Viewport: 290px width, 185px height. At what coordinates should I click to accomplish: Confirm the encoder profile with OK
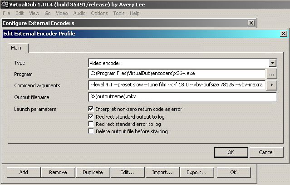tap(231, 152)
